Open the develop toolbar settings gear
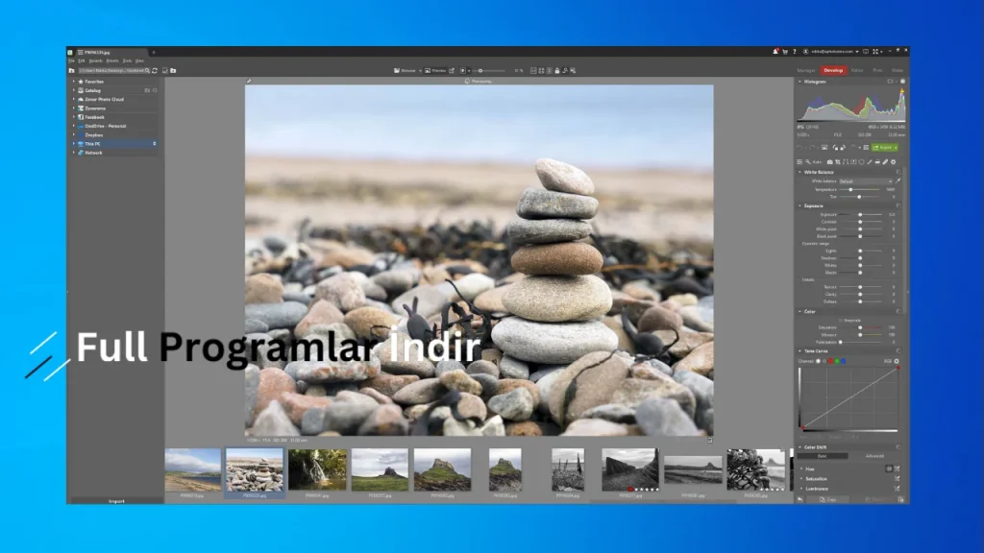 pos(894,161)
